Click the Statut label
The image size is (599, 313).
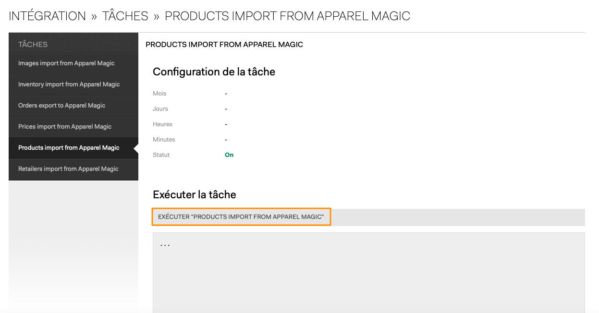click(161, 155)
